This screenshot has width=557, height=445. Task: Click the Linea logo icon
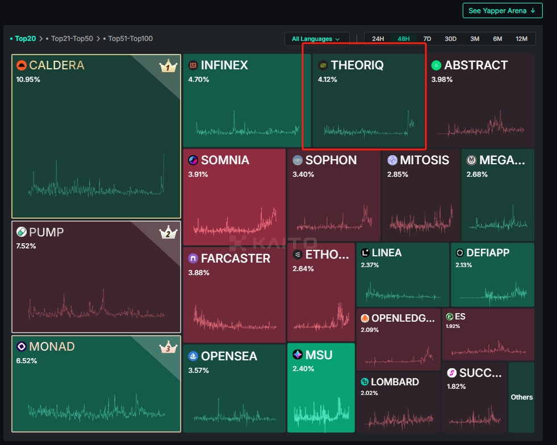tap(365, 253)
